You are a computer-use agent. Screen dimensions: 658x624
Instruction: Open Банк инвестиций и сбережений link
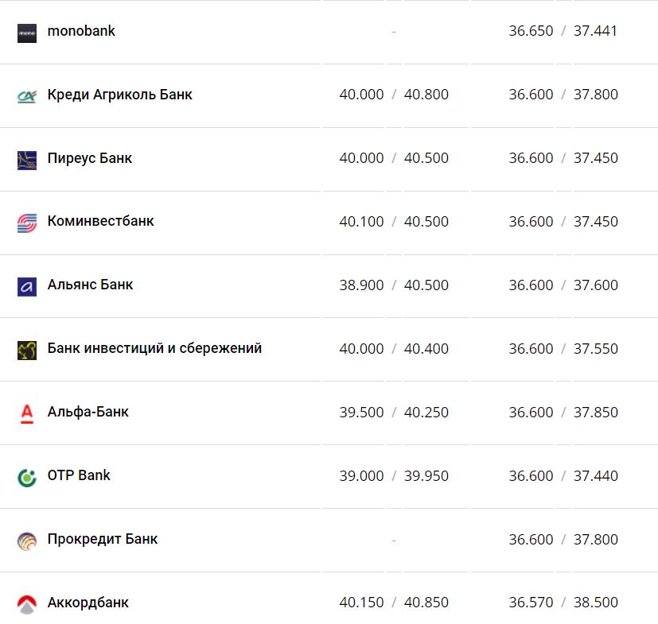tap(154, 348)
